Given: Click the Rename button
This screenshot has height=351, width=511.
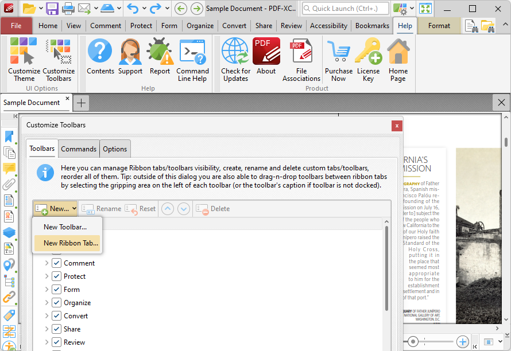Looking at the screenshot, I should coord(102,209).
